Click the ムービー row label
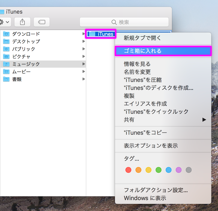218x211 pixels. [21, 71]
